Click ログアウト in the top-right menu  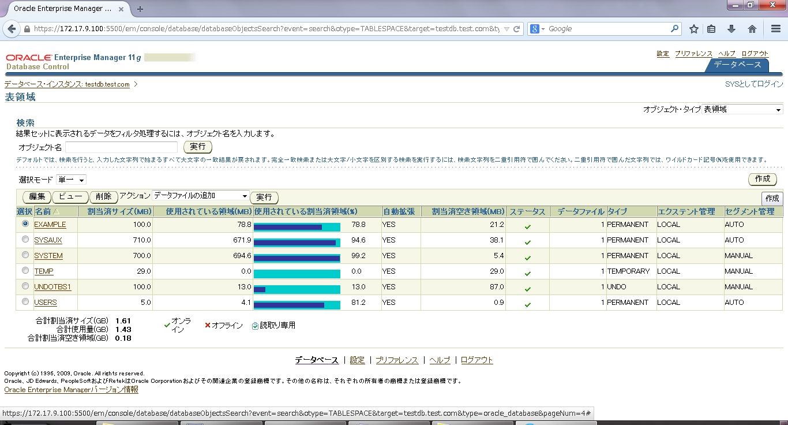(755, 54)
